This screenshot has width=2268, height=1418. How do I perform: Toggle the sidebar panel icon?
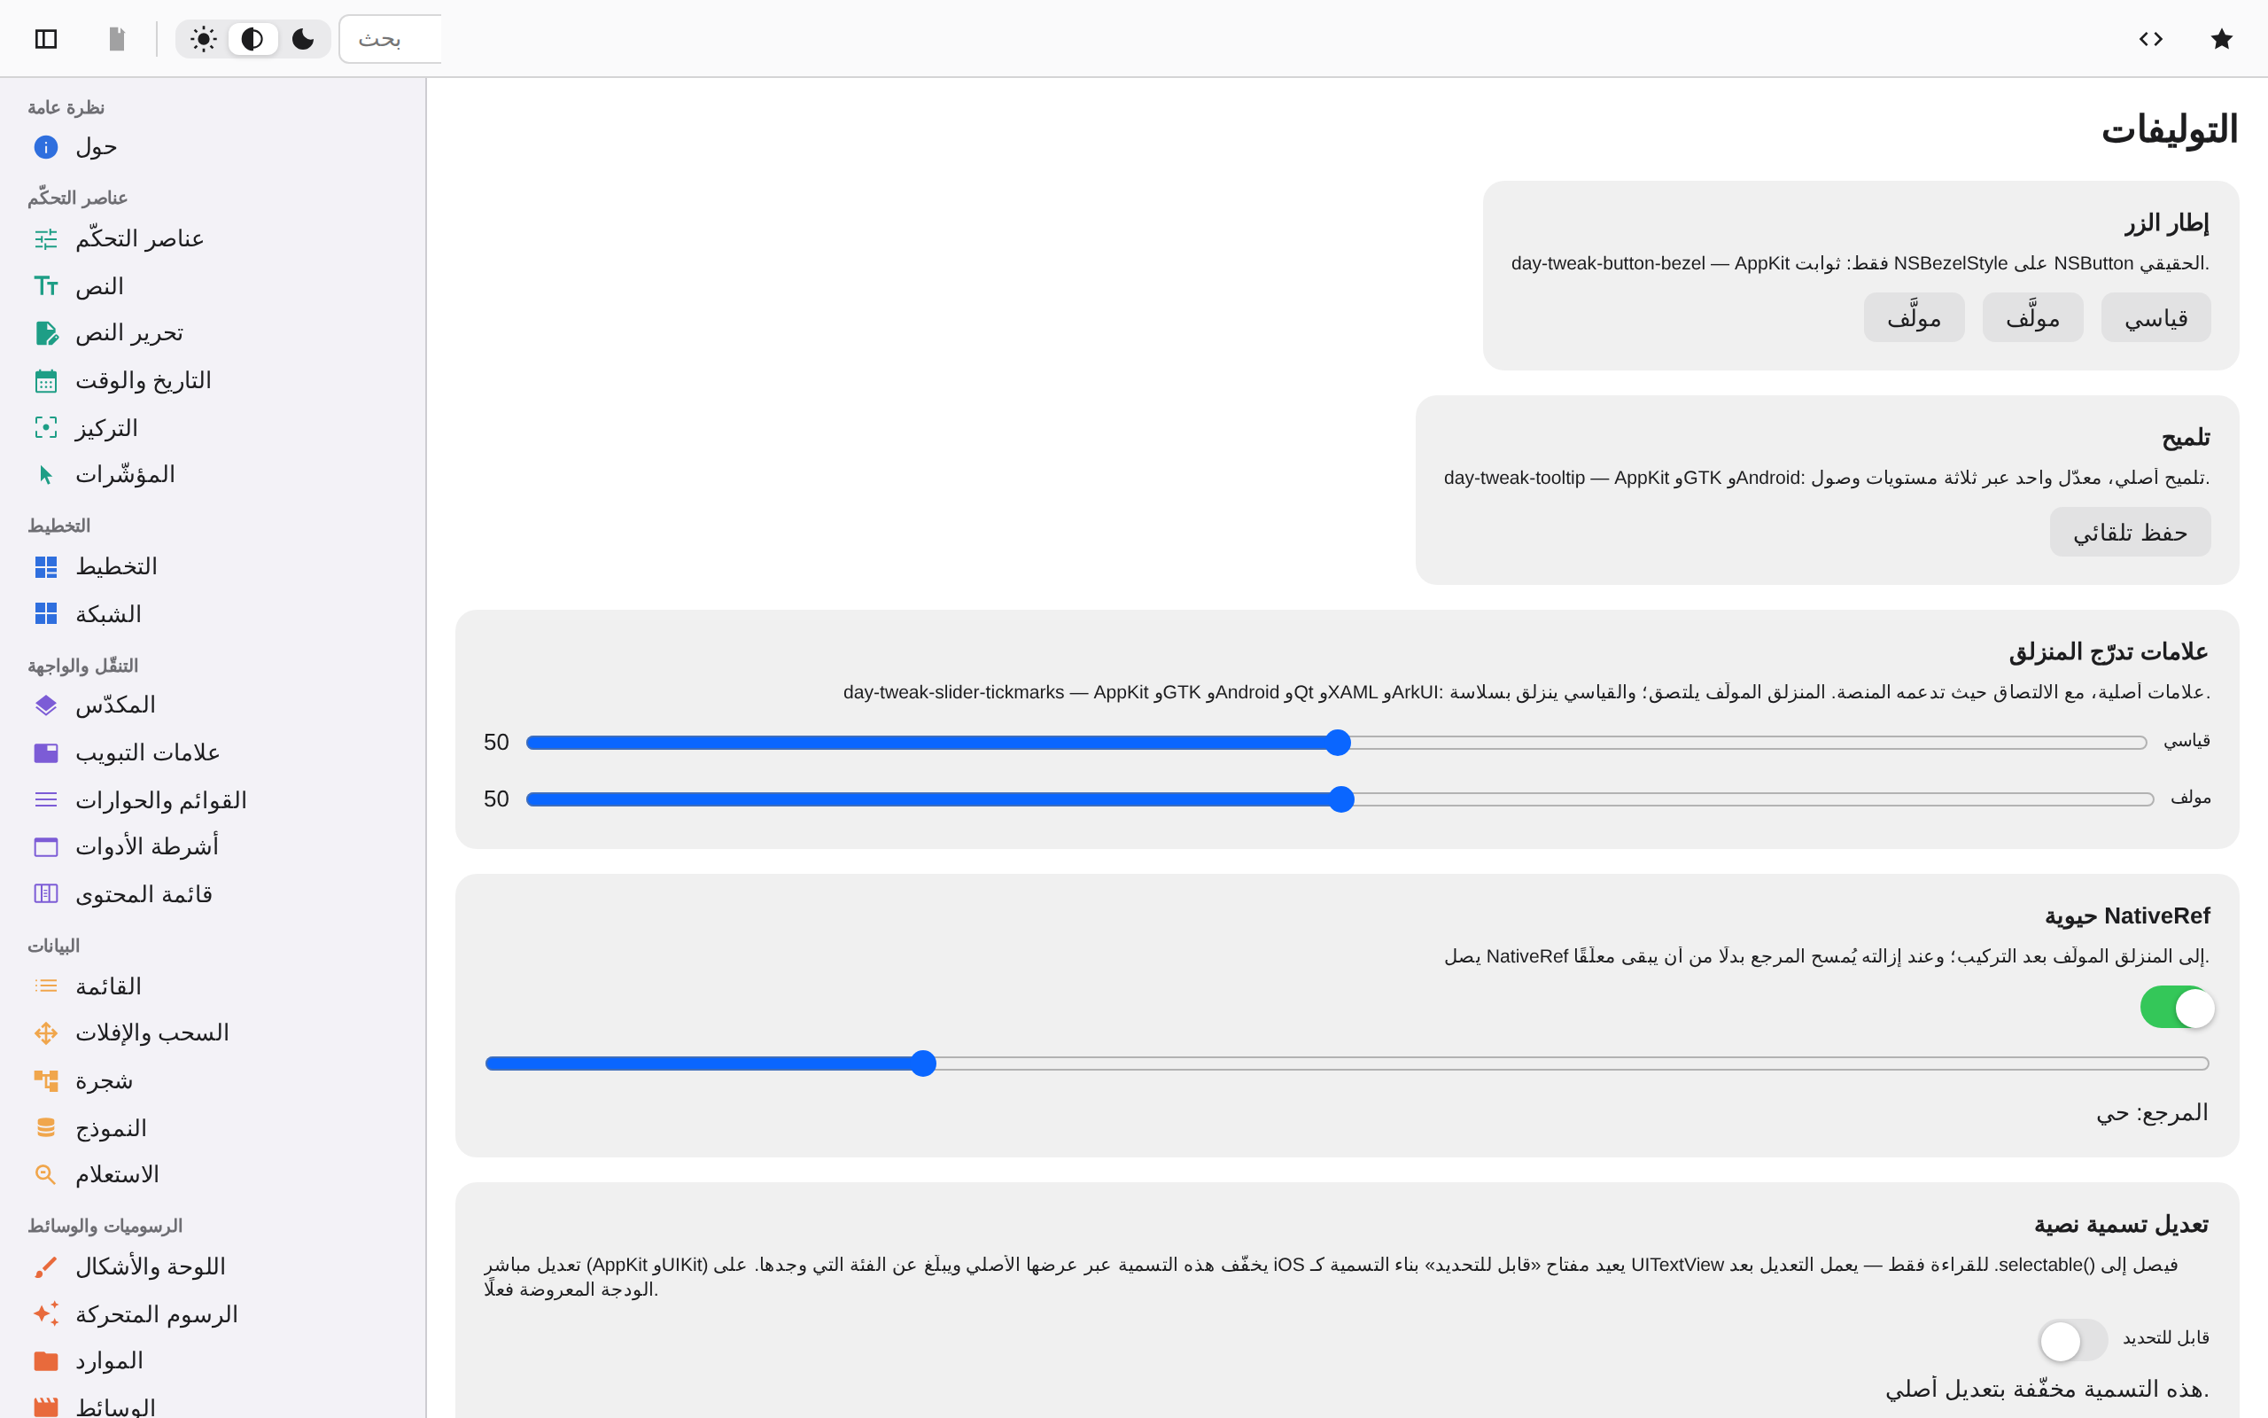pyautogui.click(x=46, y=38)
